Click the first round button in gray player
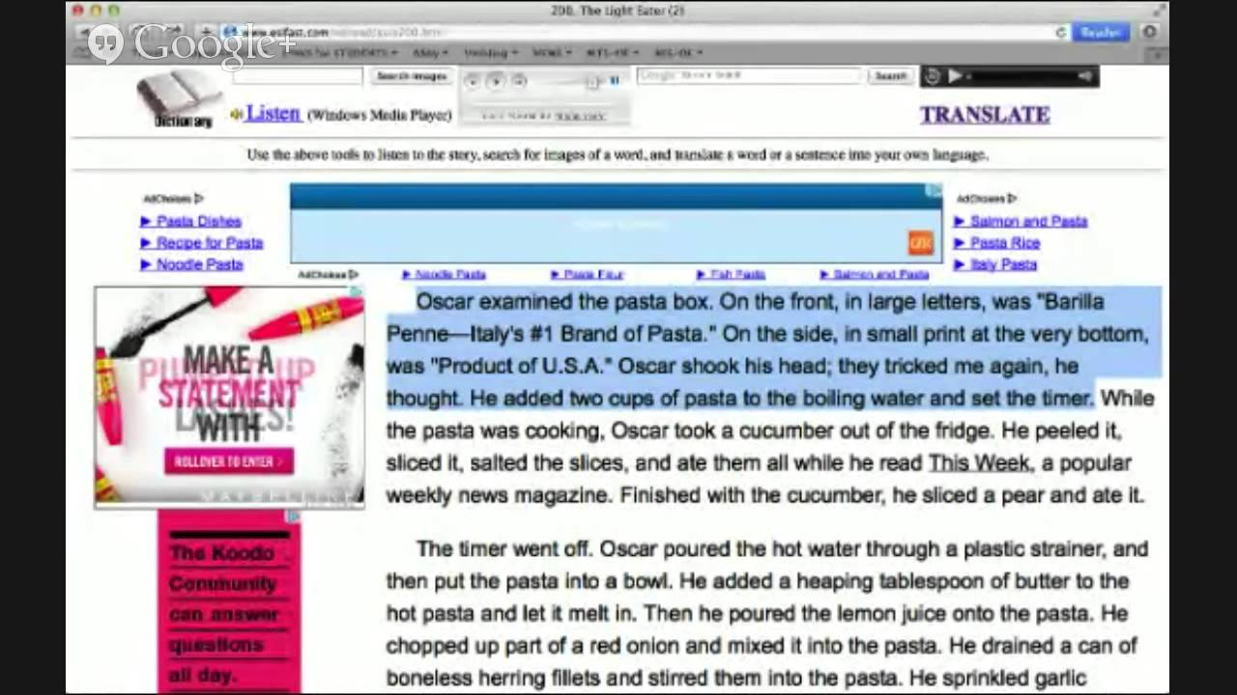 click(x=472, y=82)
